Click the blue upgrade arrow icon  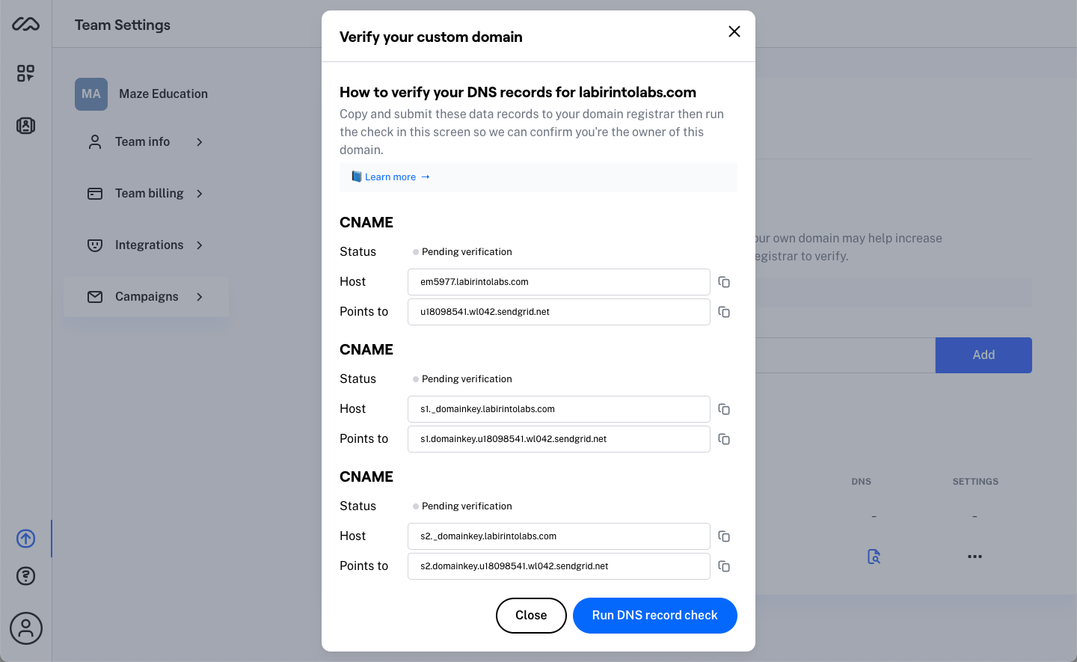(x=25, y=539)
